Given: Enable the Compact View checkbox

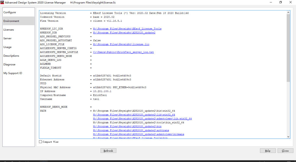Looking at the screenshot, I should tap(41, 142).
